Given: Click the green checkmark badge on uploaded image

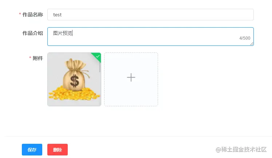Looking at the screenshot, I should pyautogui.click(x=97, y=56).
